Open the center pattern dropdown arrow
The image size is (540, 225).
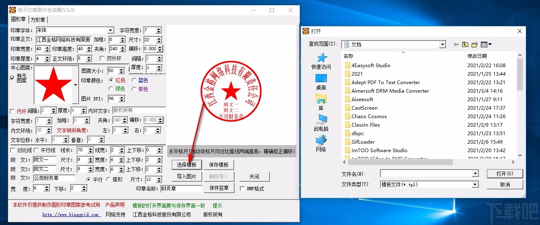pyautogui.click(x=75, y=85)
